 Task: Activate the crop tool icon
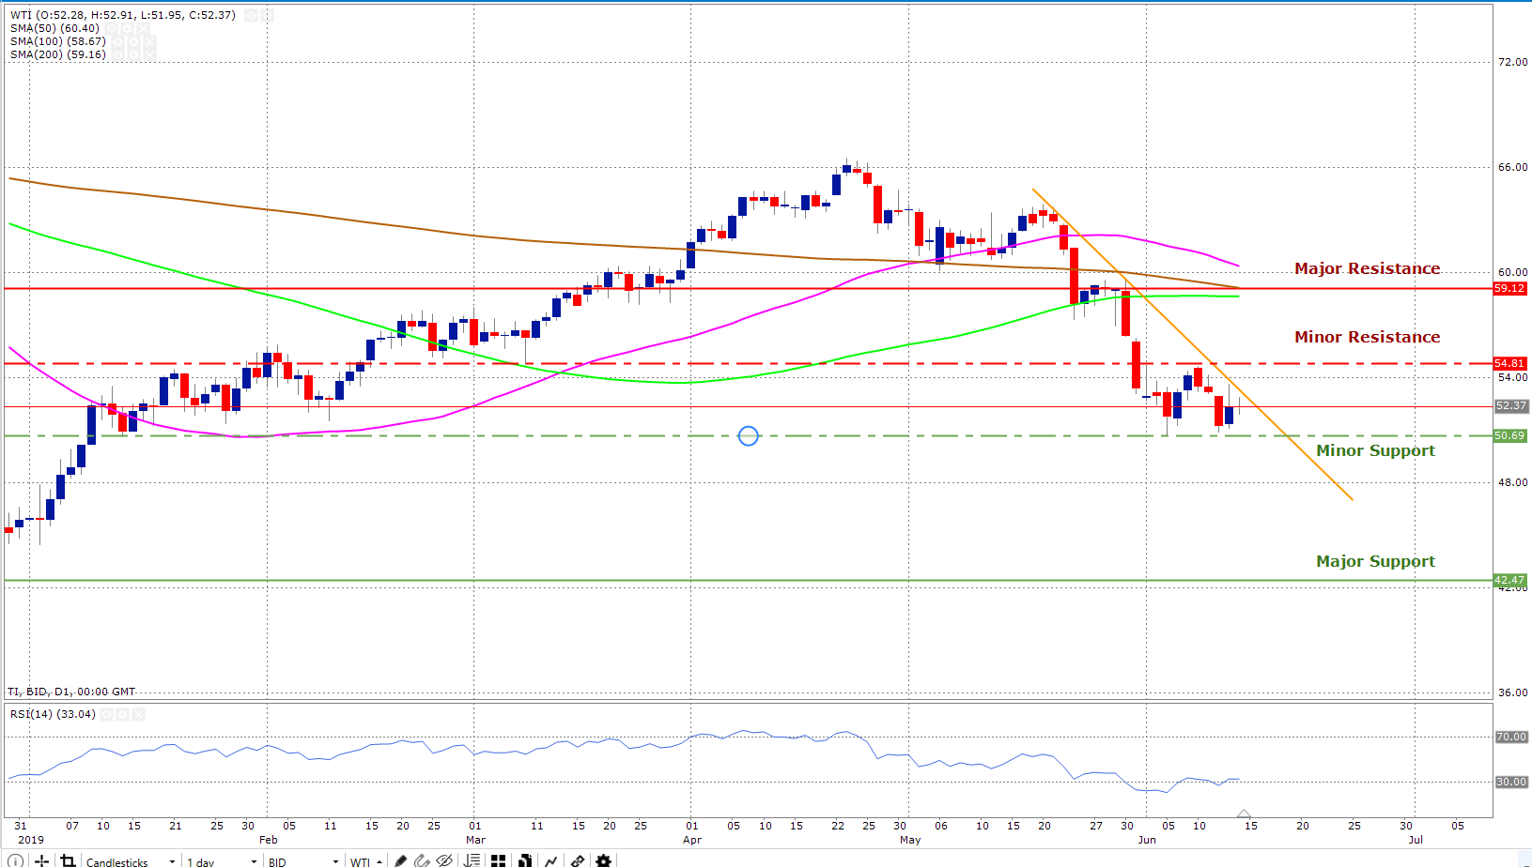(68, 860)
